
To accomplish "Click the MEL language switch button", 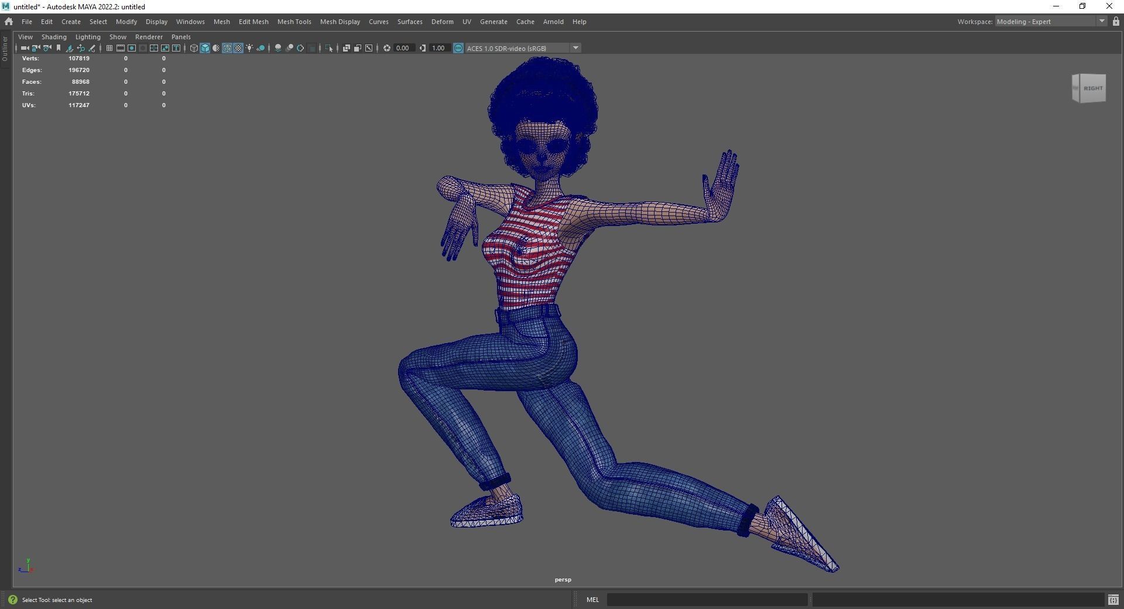I will point(592,600).
